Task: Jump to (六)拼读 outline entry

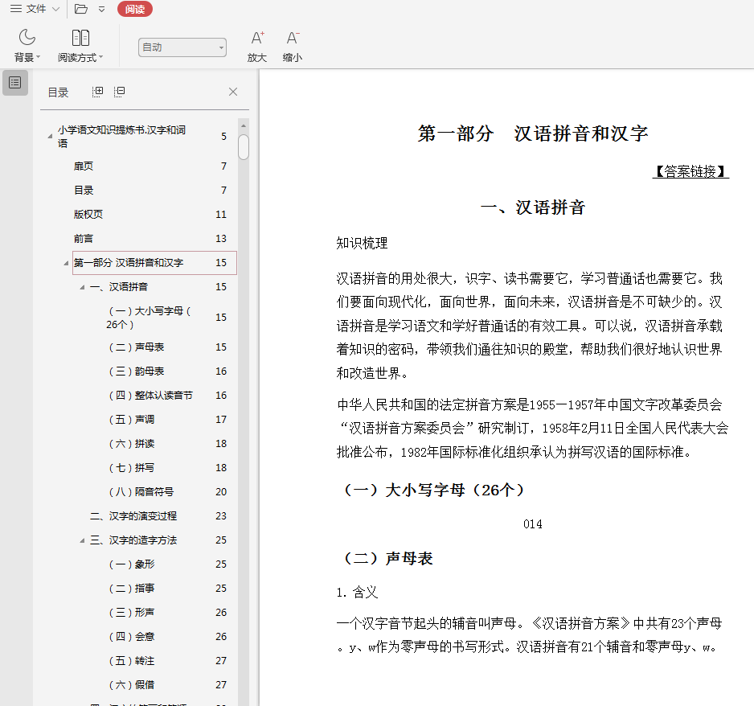Action: [132, 443]
